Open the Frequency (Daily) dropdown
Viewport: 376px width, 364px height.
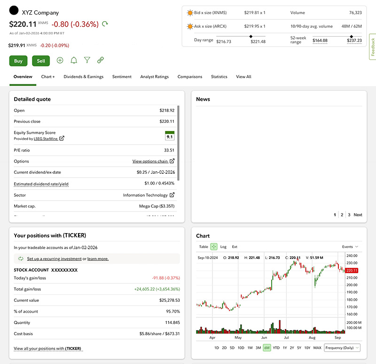[342, 348]
